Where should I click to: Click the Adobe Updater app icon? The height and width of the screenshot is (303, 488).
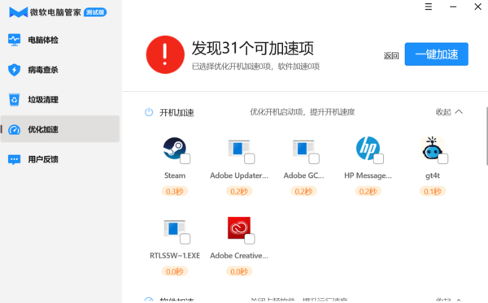(238, 148)
